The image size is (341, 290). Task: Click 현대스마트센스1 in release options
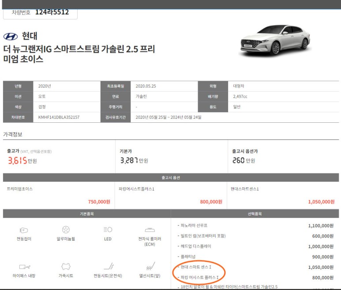245,189
